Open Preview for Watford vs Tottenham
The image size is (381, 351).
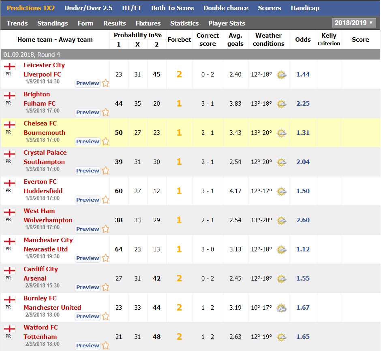click(x=88, y=345)
